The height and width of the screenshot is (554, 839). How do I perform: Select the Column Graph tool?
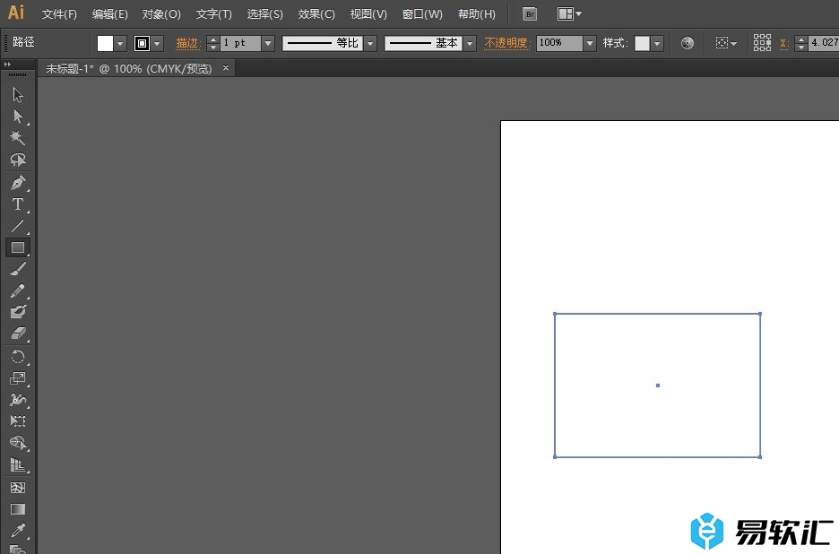click(18, 464)
